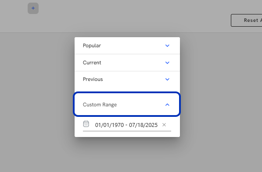262x172 pixels.
Task: Open the calendar date picker icon
Action: (x=86, y=124)
